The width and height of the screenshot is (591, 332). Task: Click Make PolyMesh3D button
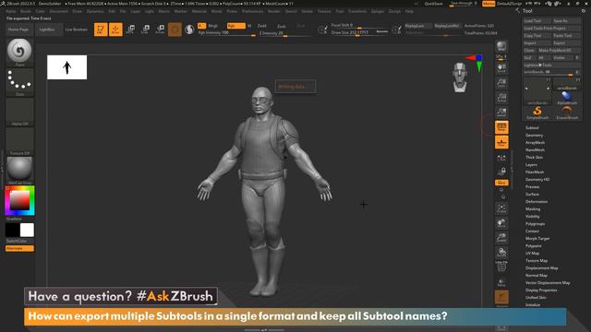point(559,50)
